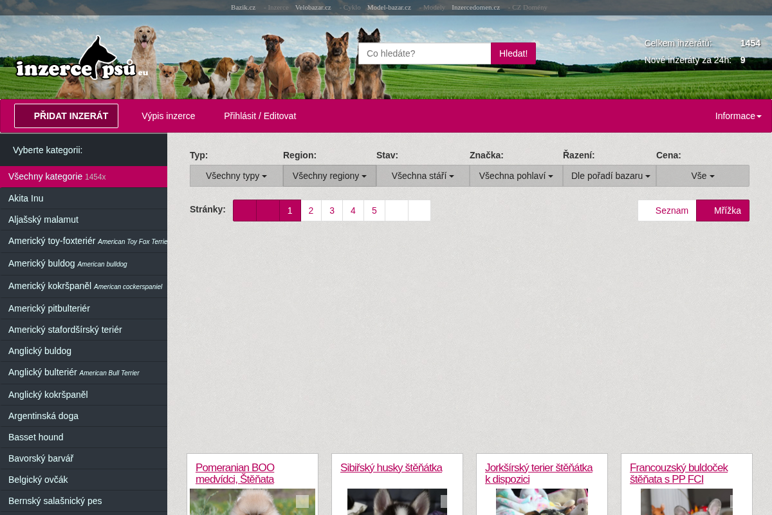Open the Dle pořadí bazaru sorting dropdown
This screenshot has height=515, width=772.
click(x=609, y=176)
